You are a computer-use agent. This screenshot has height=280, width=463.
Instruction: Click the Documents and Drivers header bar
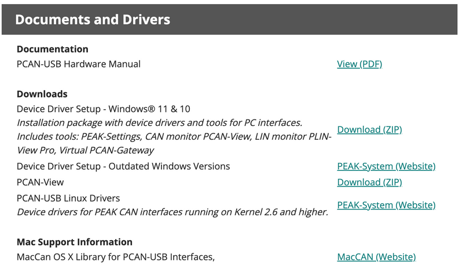[231, 20]
